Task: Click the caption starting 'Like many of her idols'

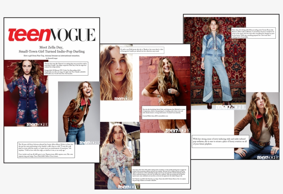Action: coord(160,175)
